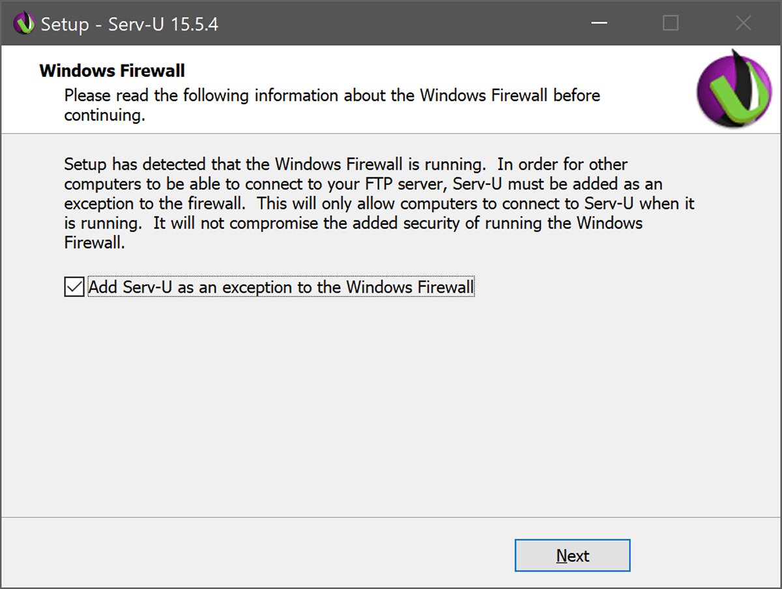Close the Serv-U Setup window
782x589 pixels.
[x=743, y=24]
